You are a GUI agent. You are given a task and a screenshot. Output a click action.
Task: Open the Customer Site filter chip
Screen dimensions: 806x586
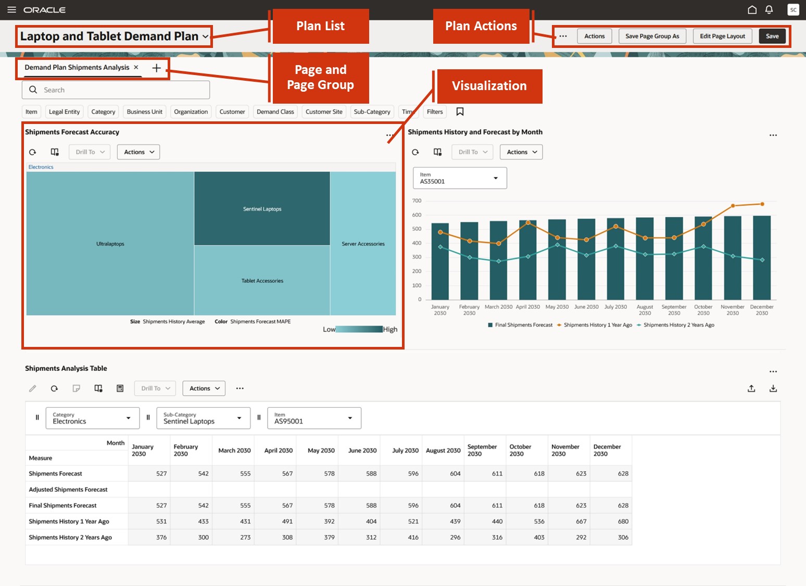[x=324, y=112]
